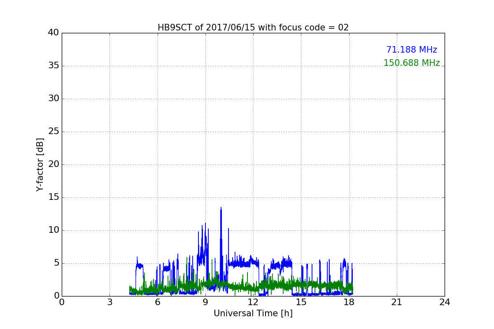Click x-axis tick label 21
This screenshot has width=494, height=329.
point(397,302)
